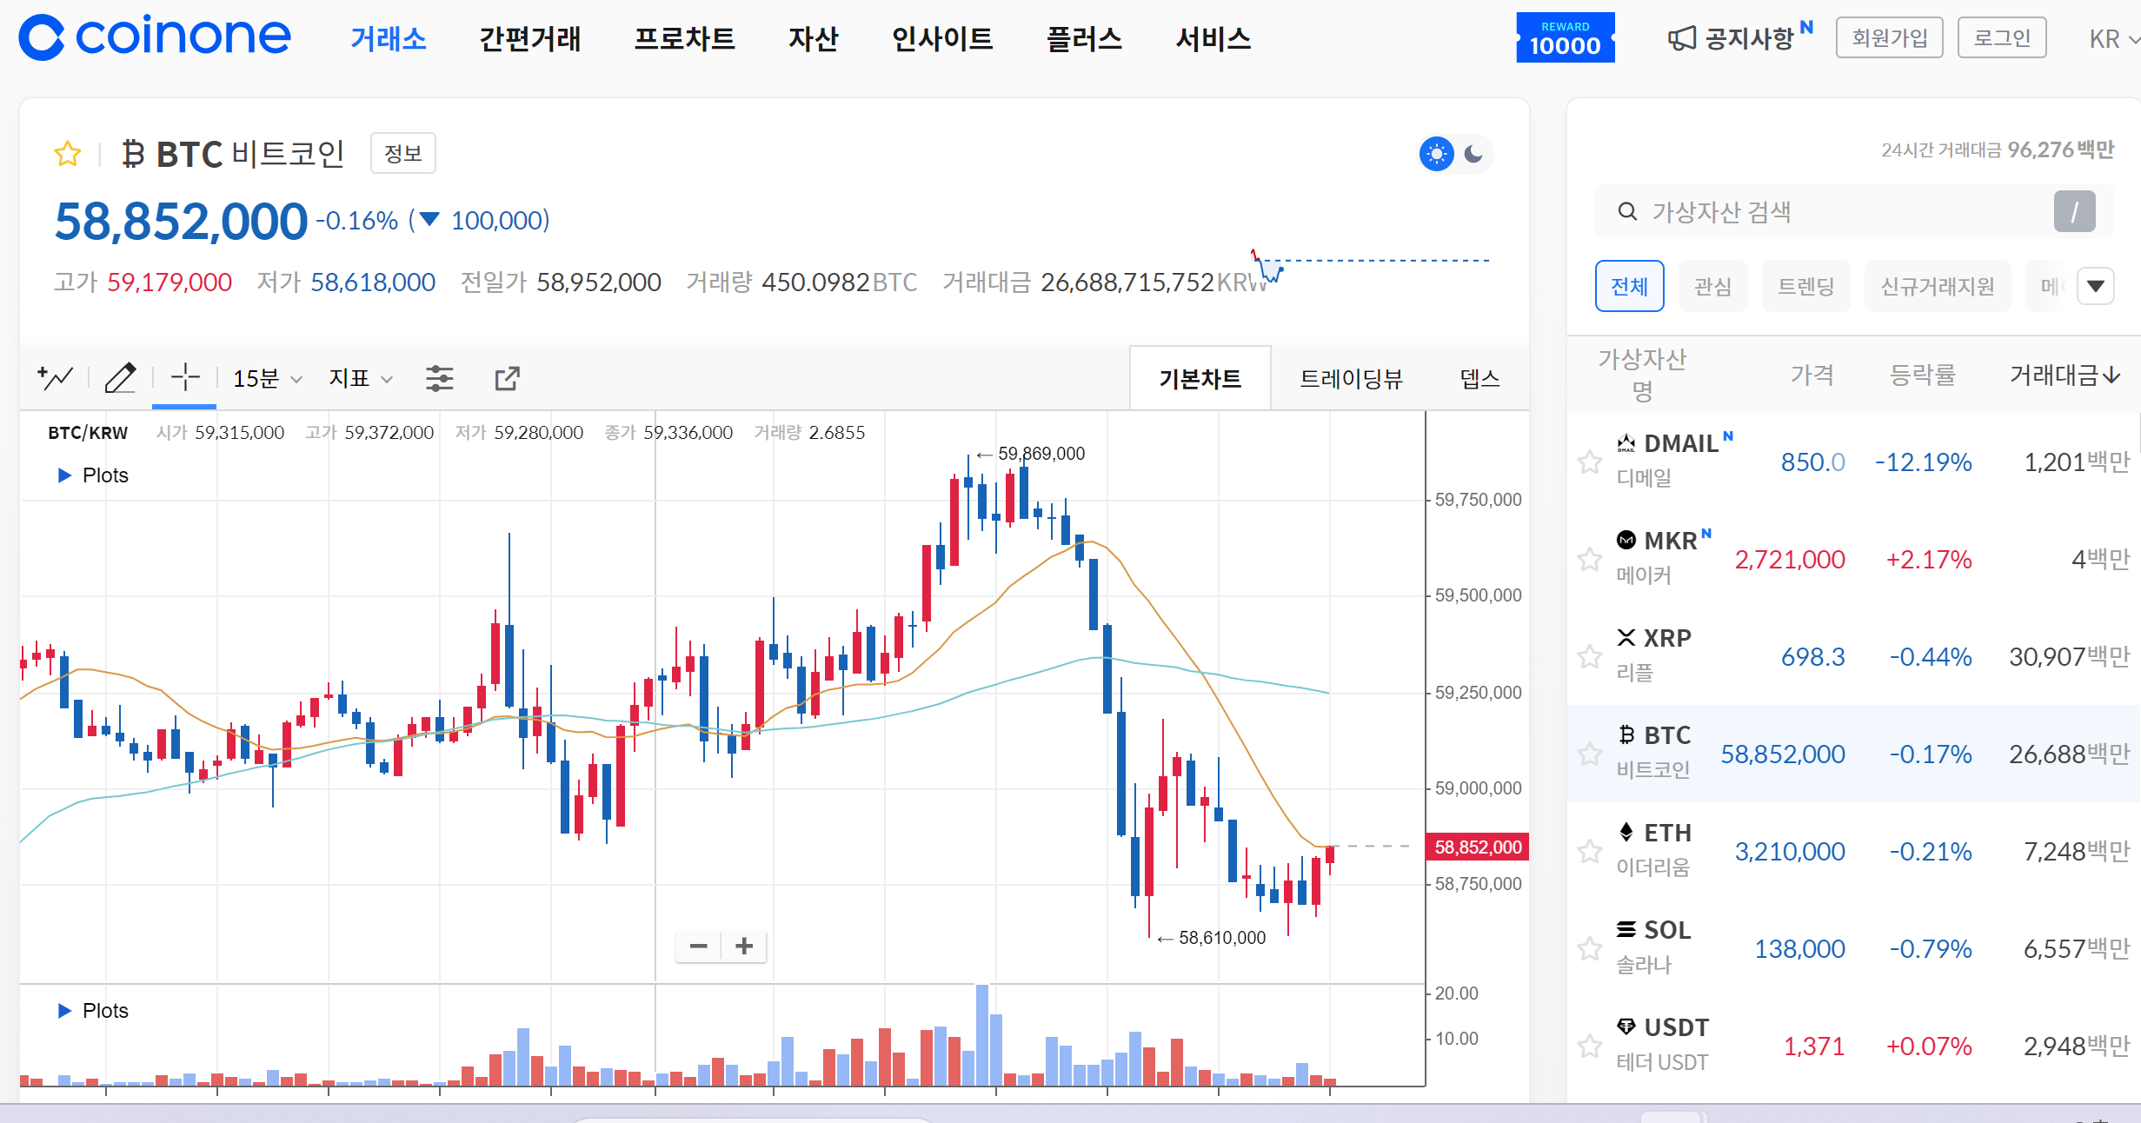Open the 프로차트 menu item
This screenshot has height=1123, width=2141.
pyautogui.click(x=684, y=38)
